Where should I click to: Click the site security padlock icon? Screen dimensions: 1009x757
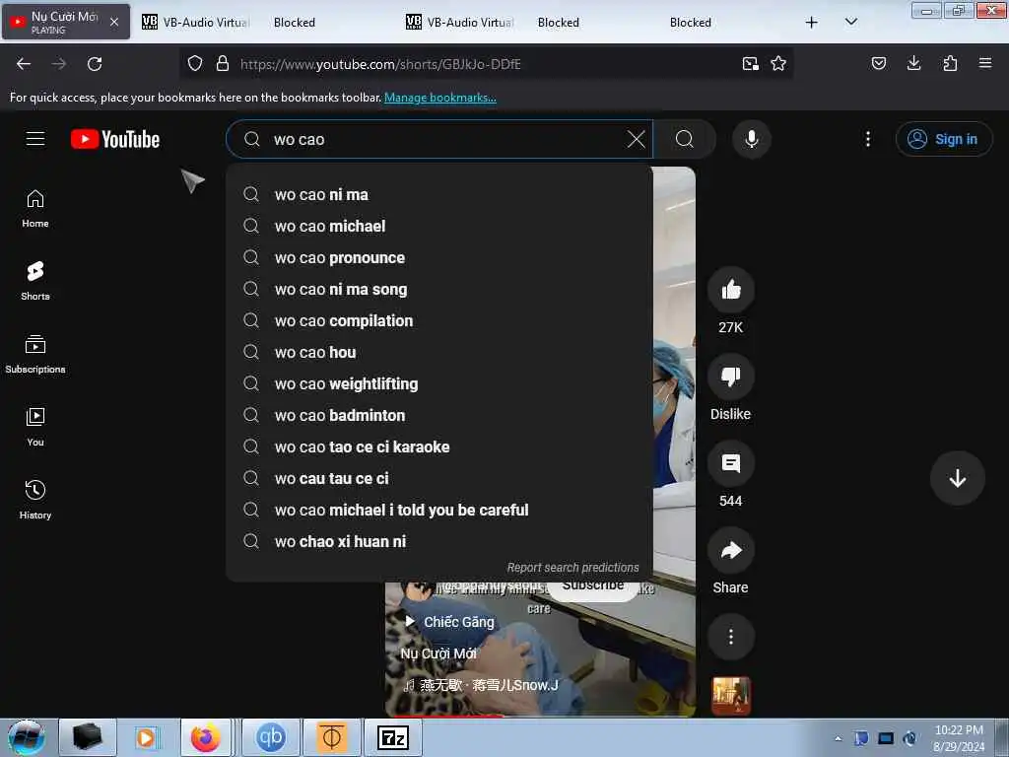223,63
